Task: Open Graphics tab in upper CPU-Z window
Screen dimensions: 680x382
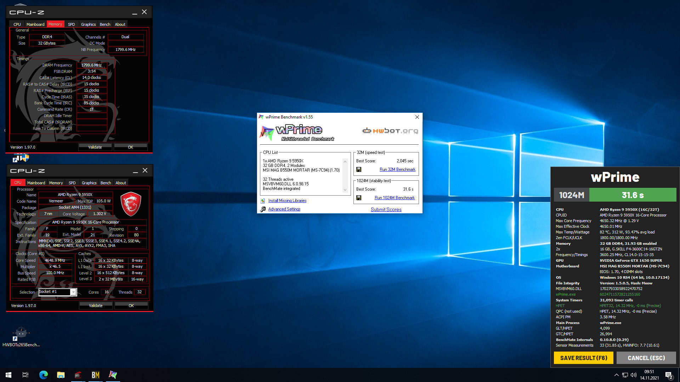Action: point(89,24)
